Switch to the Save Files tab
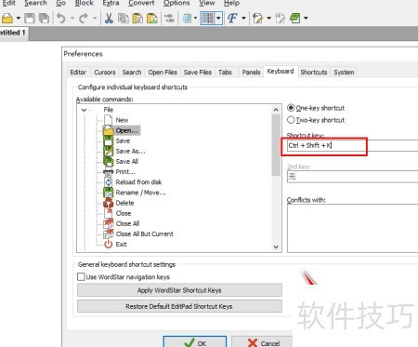Viewport: 418px width, 347px height. pyautogui.click(x=198, y=73)
